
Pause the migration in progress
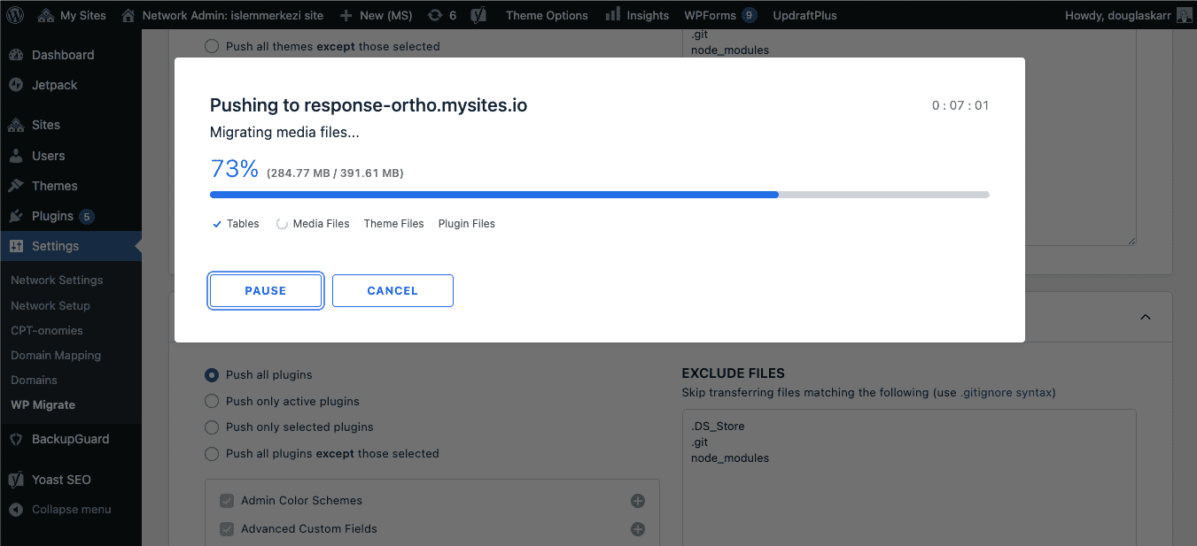coord(265,290)
